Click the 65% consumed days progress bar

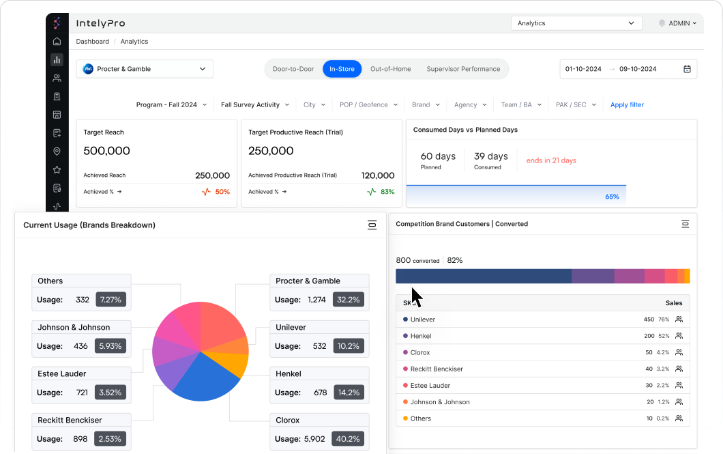click(516, 196)
